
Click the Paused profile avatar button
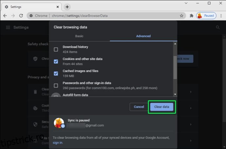pos(205,15)
